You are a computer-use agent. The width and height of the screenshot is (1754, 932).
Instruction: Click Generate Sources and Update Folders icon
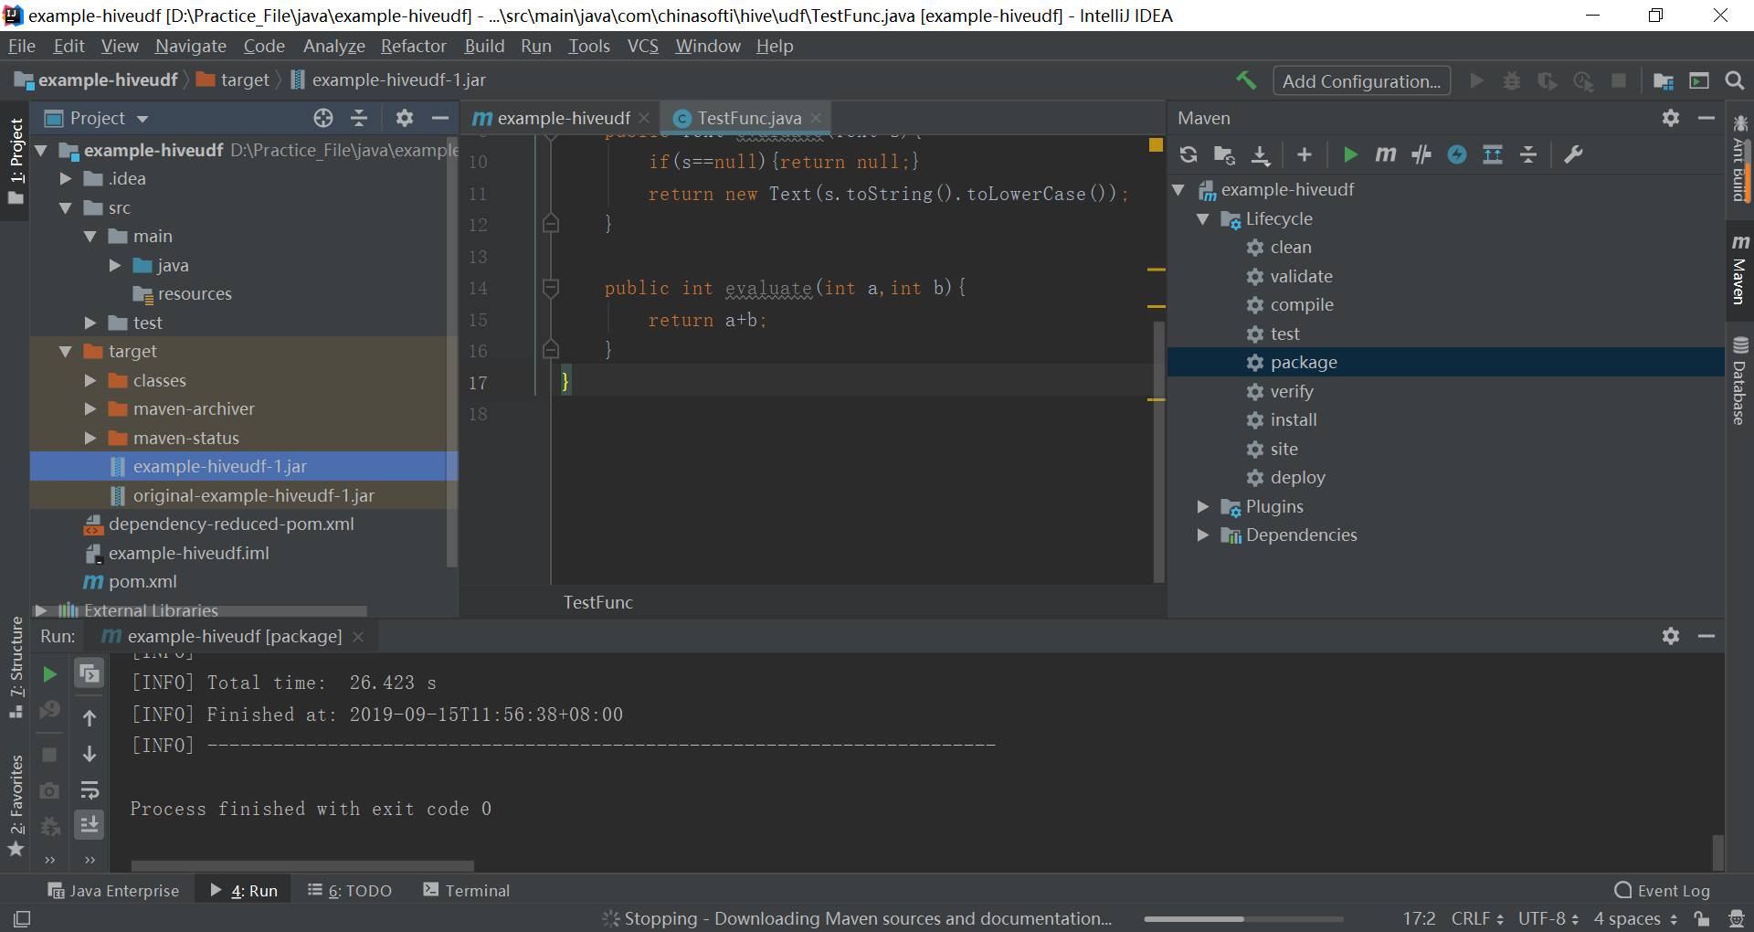pos(1224,154)
